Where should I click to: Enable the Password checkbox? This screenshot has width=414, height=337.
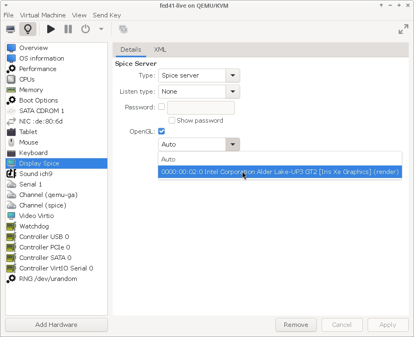pyautogui.click(x=161, y=107)
